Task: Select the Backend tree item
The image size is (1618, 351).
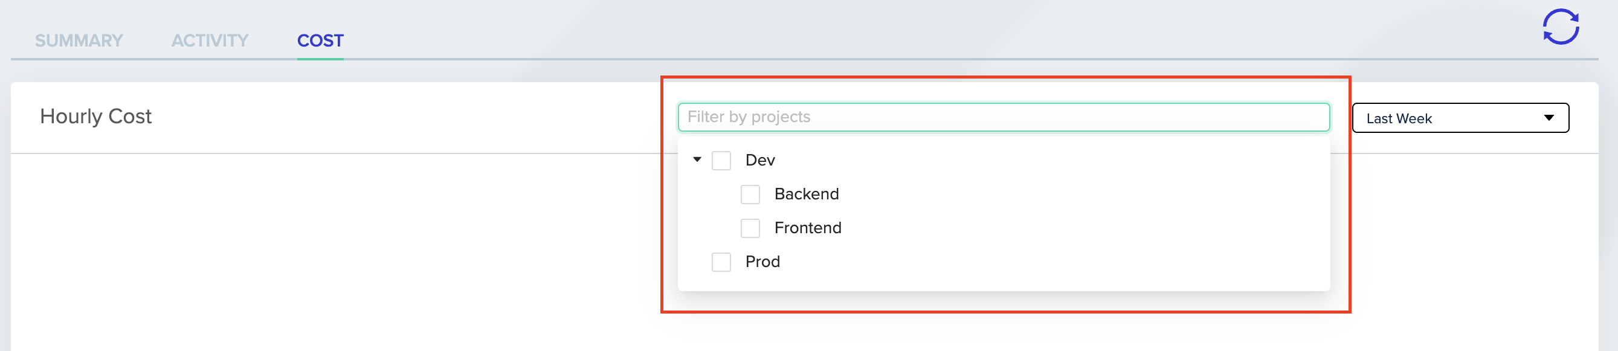Action: (808, 195)
